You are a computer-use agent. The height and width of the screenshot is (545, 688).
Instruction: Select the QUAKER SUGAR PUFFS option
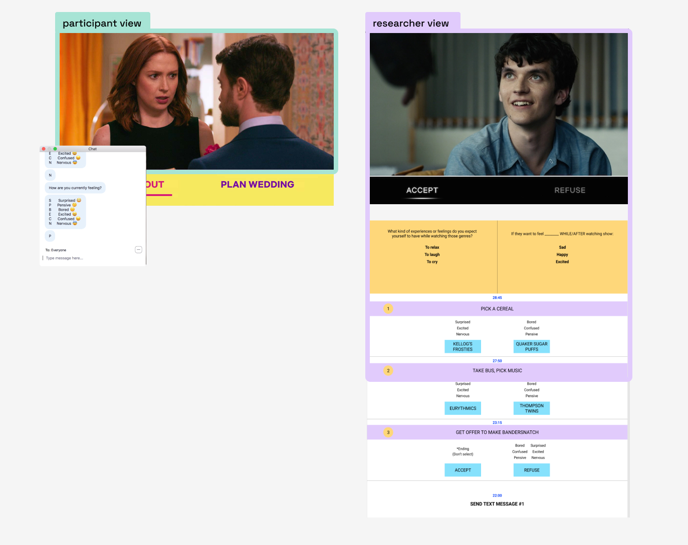532,346
